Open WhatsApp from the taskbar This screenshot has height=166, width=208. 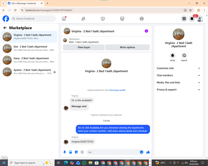click(84, 163)
